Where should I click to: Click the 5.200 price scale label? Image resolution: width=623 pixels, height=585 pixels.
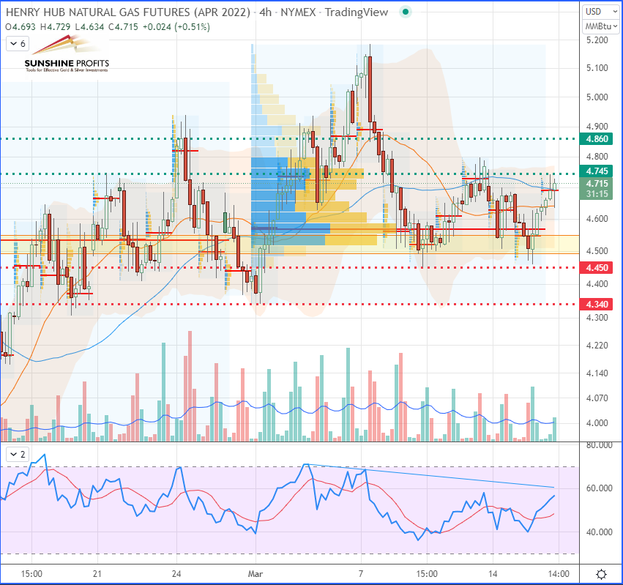coord(597,40)
